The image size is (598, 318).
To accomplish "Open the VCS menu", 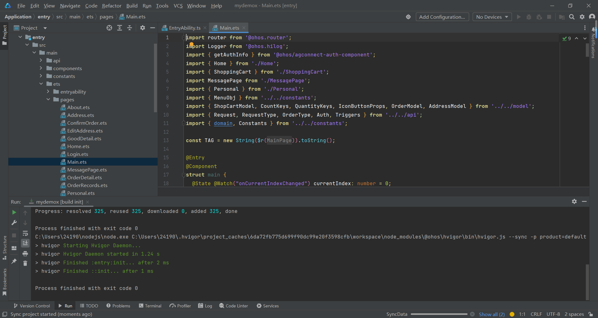I will click(178, 6).
